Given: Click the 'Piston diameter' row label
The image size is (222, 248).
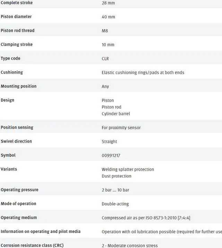Looking at the screenshot, I should pos(16,17).
